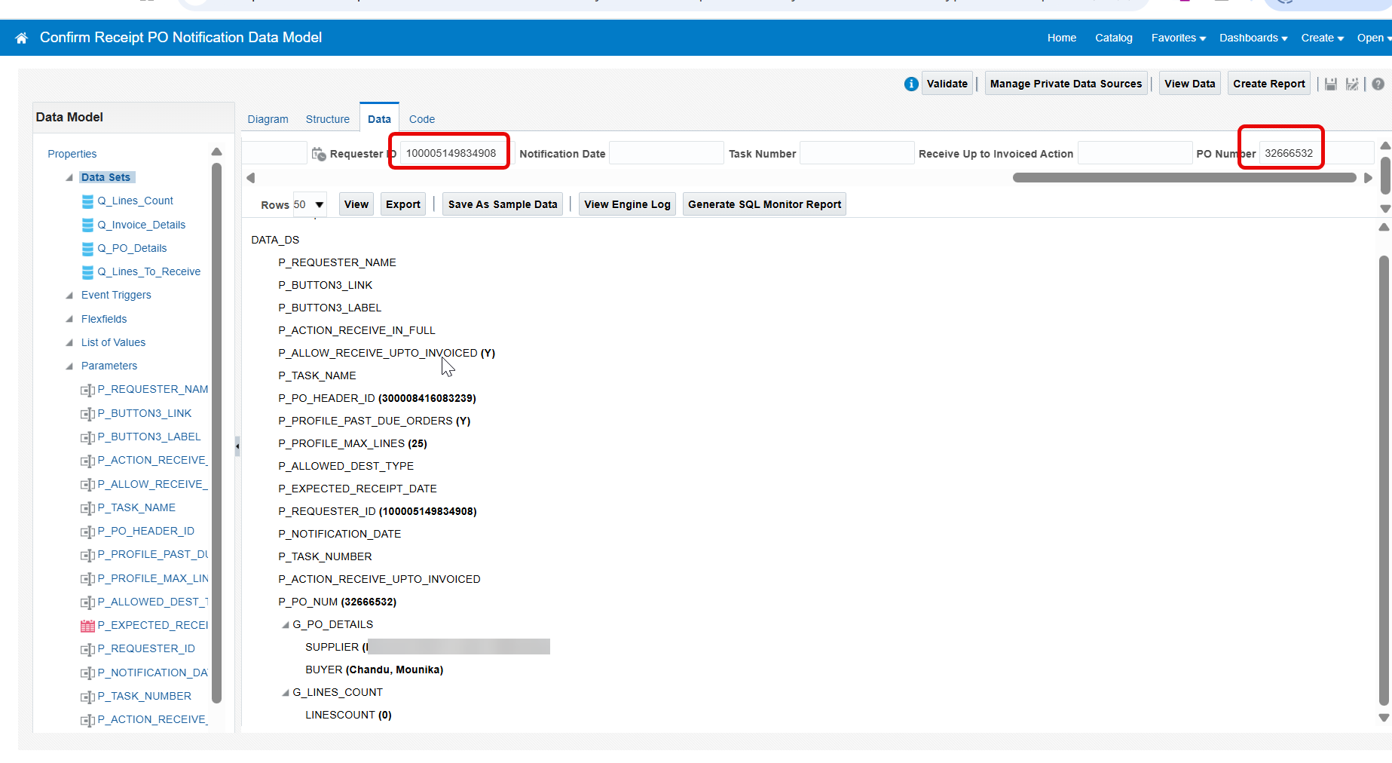Open the Rows count dropdown
Viewport: 1392px width, 763px height.
pyautogui.click(x=310, y=204)
